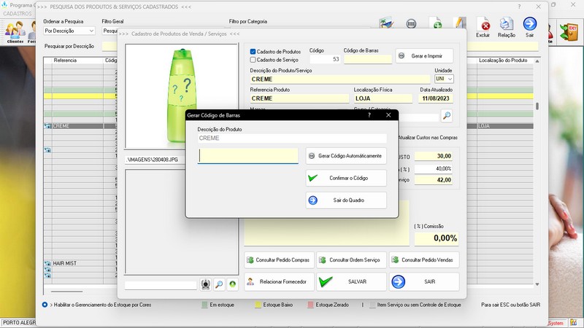Click Gerar Código Automáticamente button
This screenshot has width=584, height=328.
tap(346, 156)
